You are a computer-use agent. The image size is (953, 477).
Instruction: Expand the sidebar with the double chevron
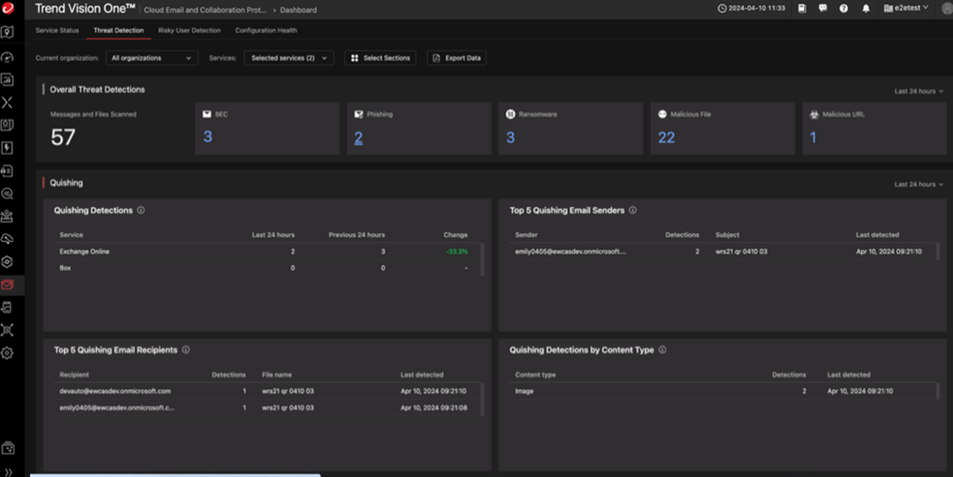tap(8, 472)
